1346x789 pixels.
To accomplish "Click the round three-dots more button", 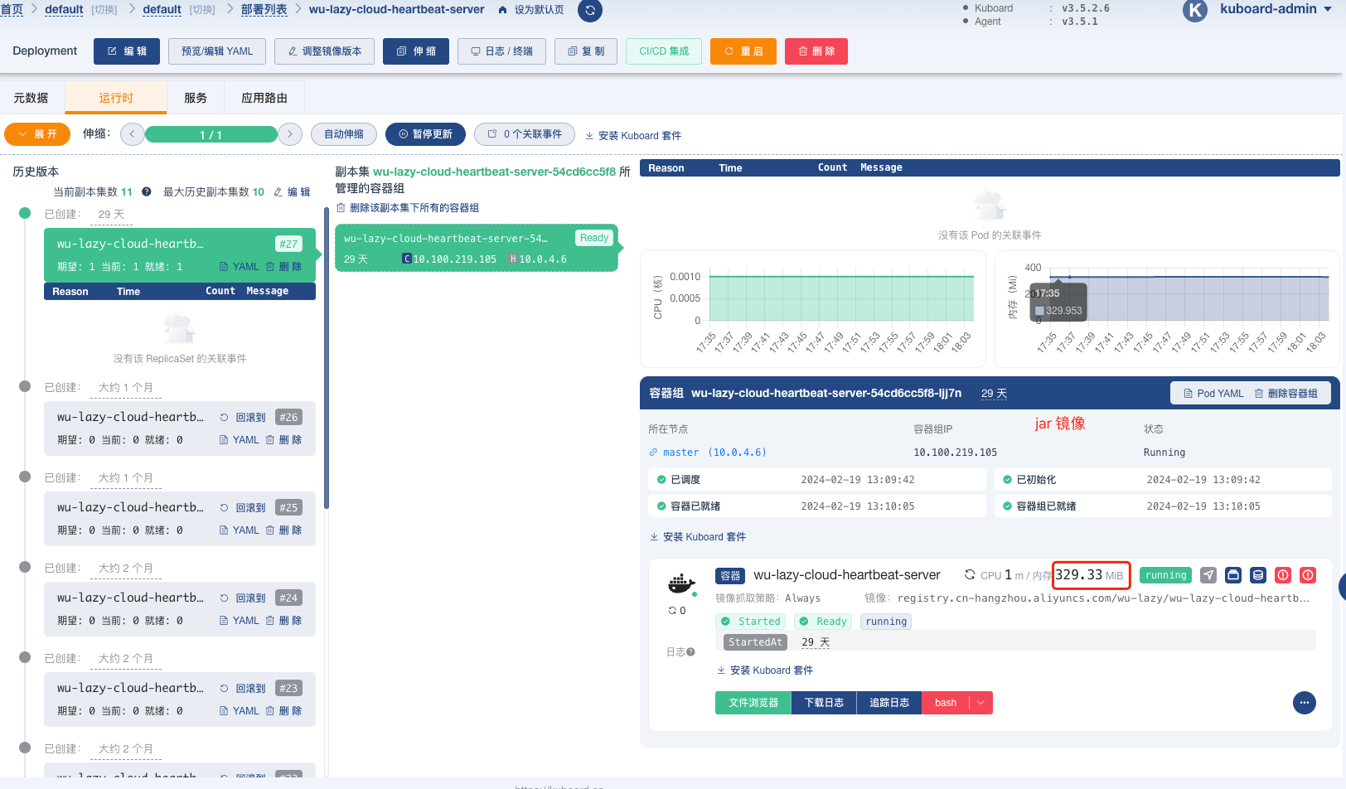I will tap(1304, 703).
